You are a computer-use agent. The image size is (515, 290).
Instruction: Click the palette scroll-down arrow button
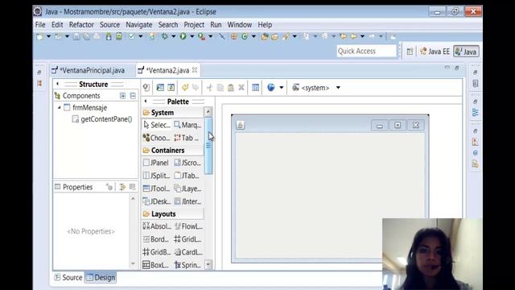coord(208,264)
